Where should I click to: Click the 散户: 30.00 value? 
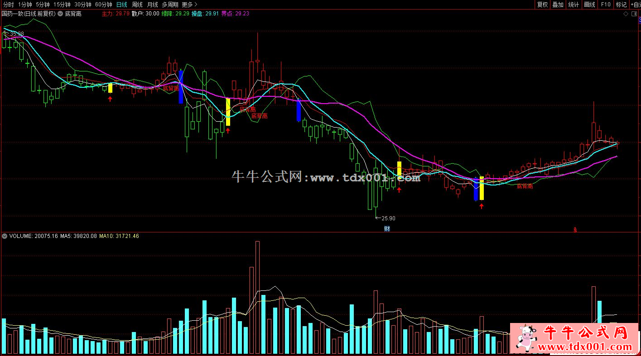coord(145,14)
